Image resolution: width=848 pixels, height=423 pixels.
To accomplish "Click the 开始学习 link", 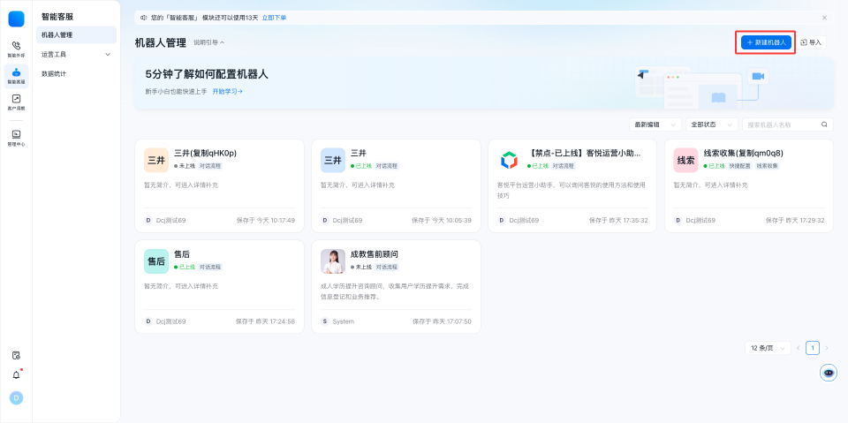I will (227, 91).
